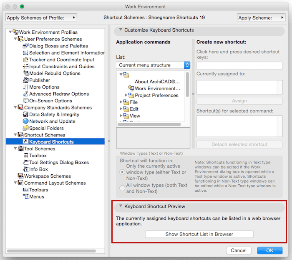Click Detach selected shortcut button
This screenshot has height=260, width=292.
pos(239,144)
